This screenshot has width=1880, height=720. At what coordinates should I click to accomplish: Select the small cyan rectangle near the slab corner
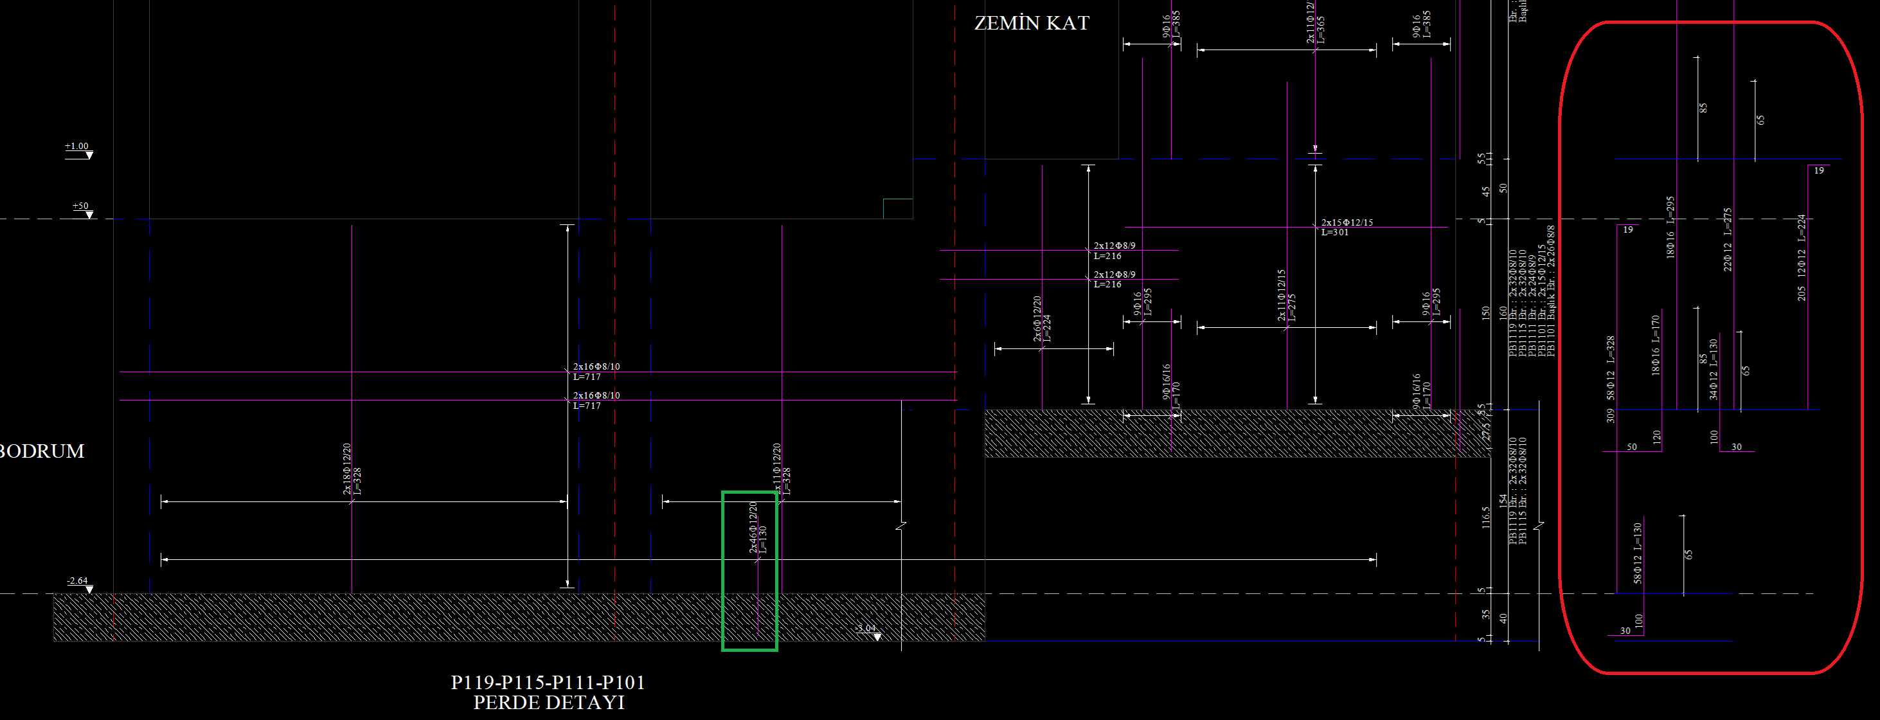[x=897, y=208]
